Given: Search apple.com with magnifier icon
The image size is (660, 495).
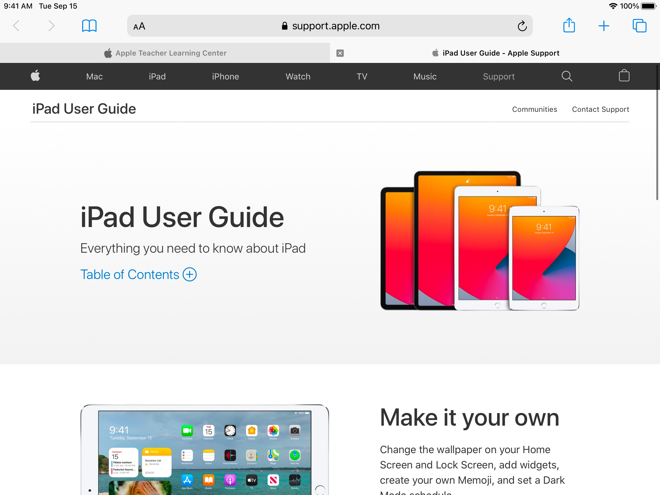Looking at the screenshot, I should click(567, 76).
